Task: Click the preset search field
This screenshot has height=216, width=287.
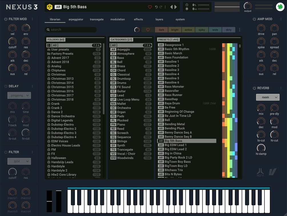Action: [71, 30]
